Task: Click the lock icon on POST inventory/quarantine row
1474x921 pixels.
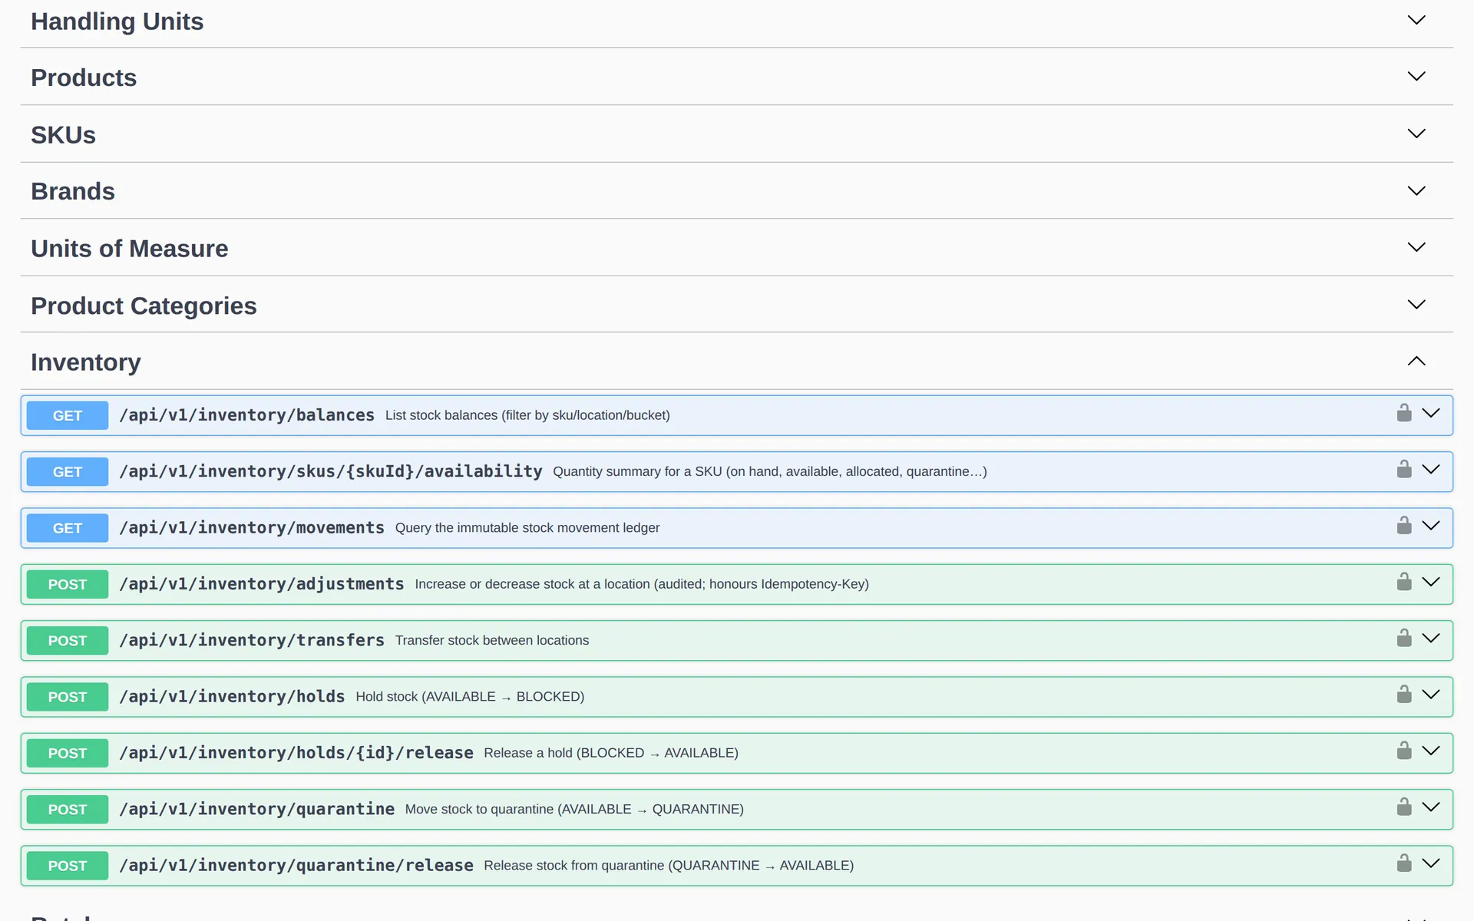Action: [1404, 807]
